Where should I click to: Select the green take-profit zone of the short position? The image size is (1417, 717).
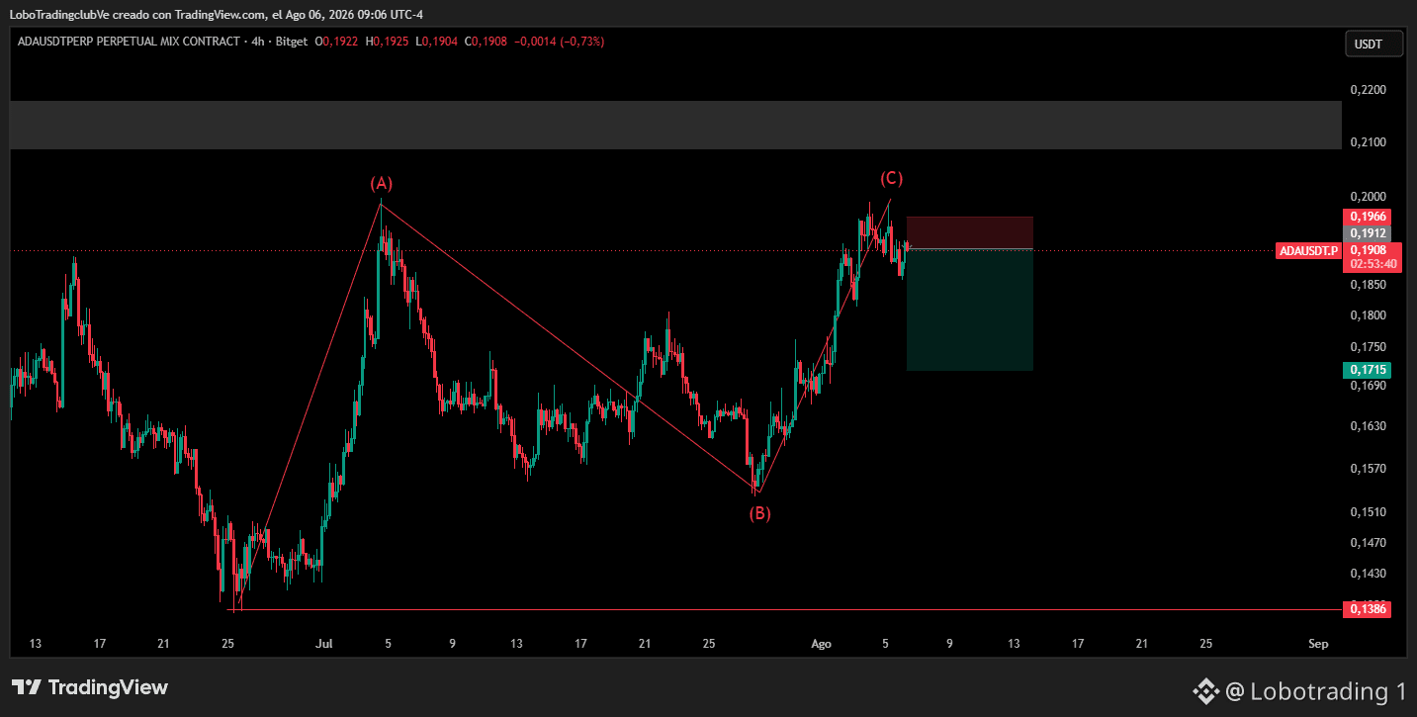click(970, 310)
